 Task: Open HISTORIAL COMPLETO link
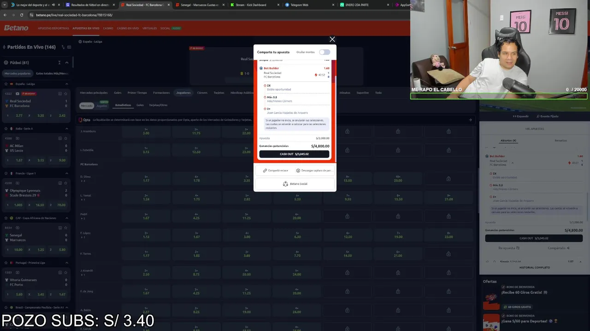coord(535,268)
